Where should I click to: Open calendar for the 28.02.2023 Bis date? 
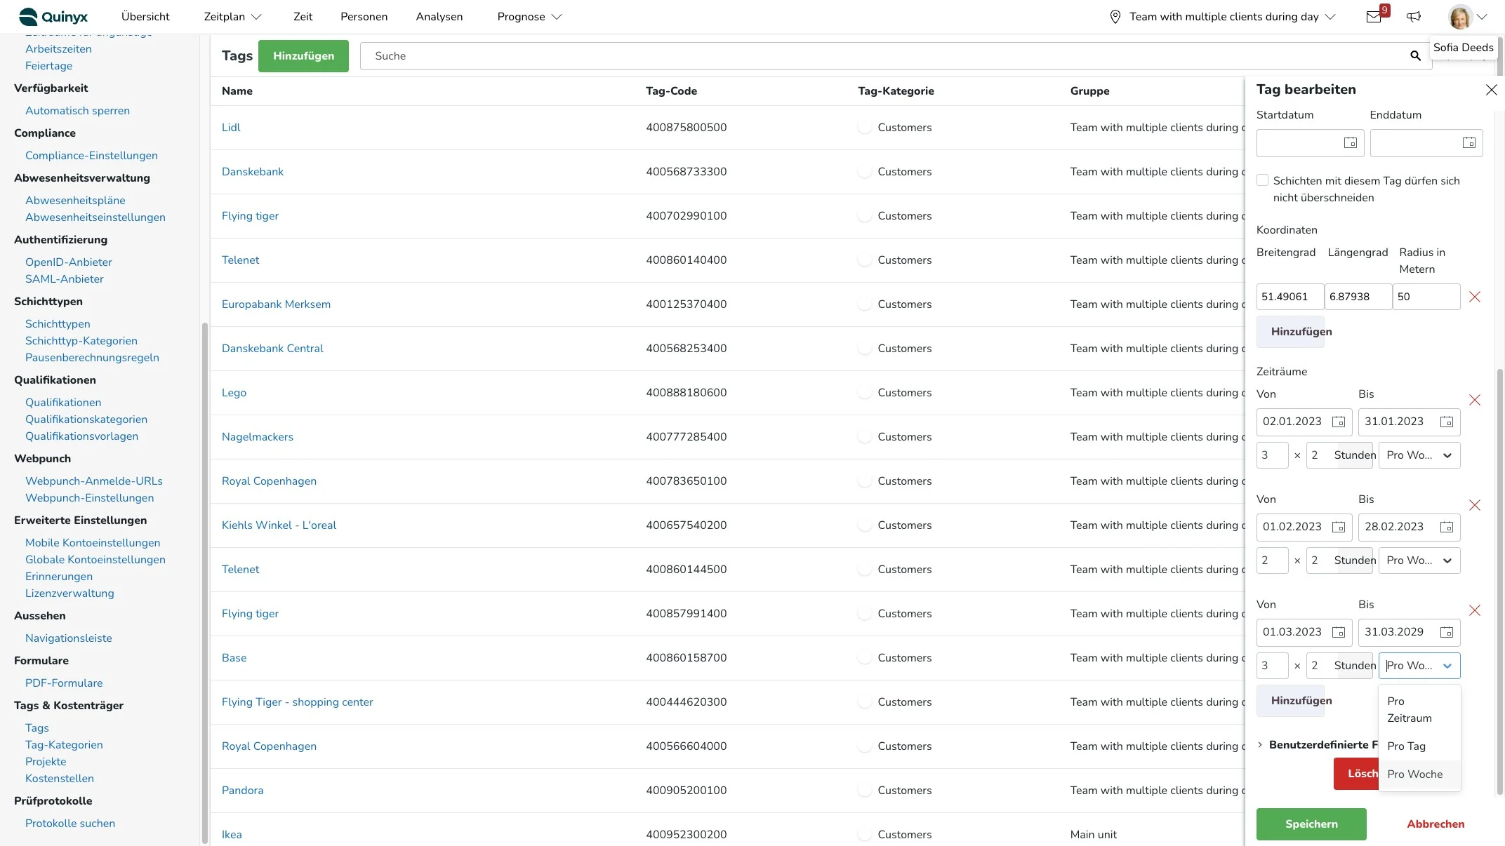[x=1447, y=527]
